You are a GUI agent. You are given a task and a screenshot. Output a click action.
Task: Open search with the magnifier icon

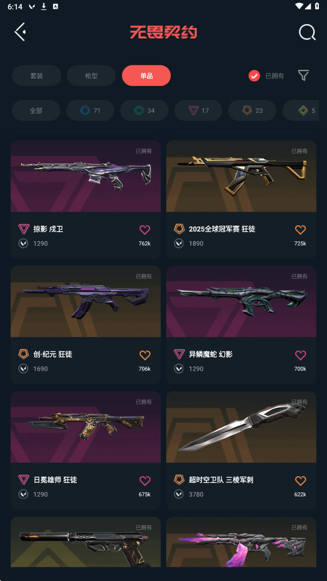pos(307,32)
